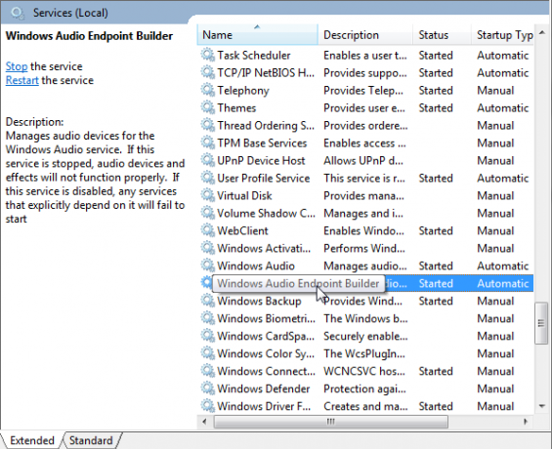Sort services by Startup Type column
The width and height of the screenshot is (552, 449).
tap(502, 35)
